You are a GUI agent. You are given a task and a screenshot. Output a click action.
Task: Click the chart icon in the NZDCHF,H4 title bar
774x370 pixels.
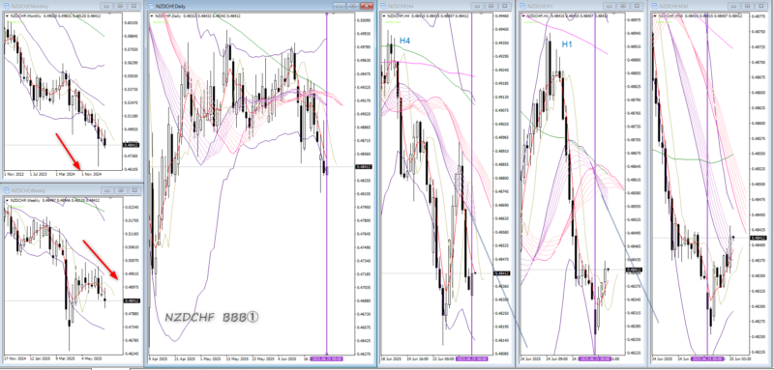pos(384,7)
